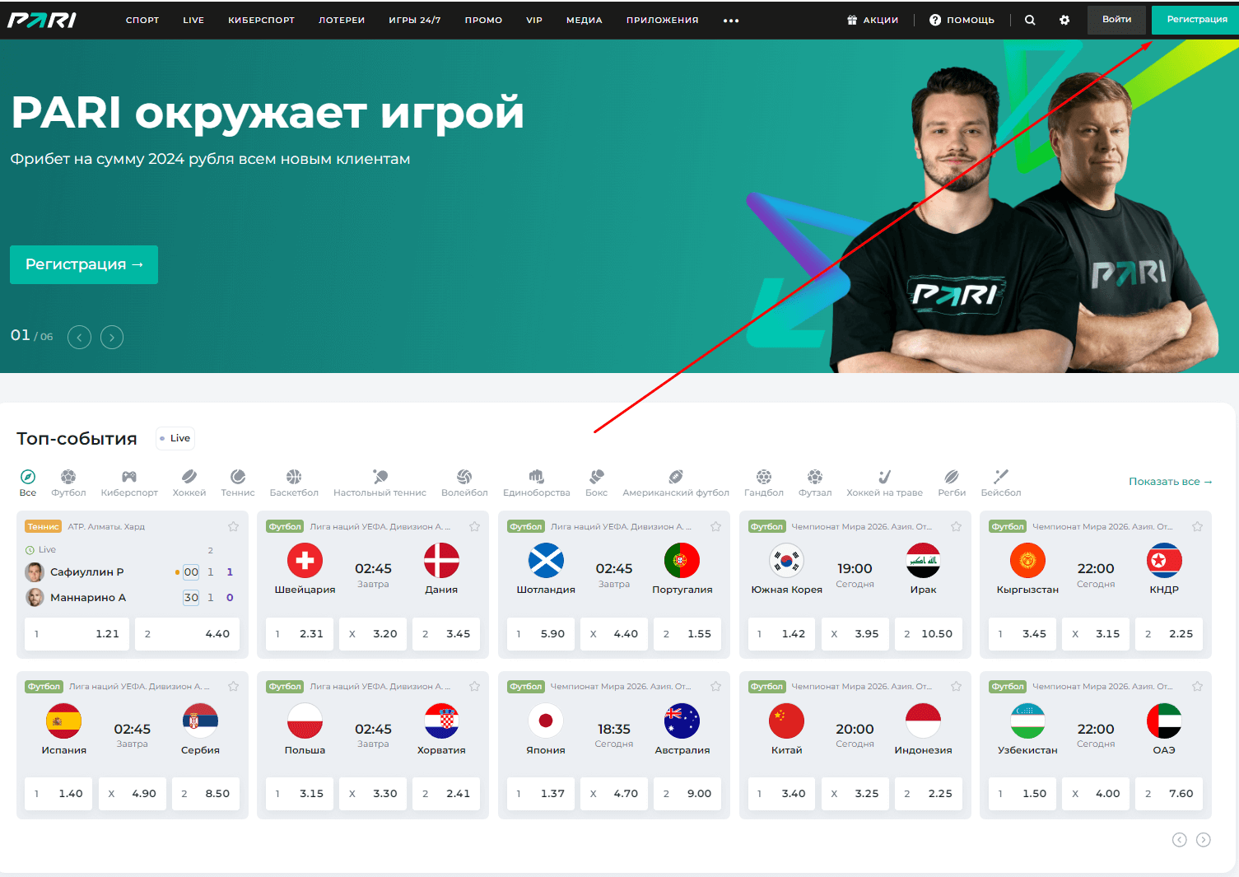Pick Швейцария win odds 2.31
The width and height of the screenshot is (1239, 877).
(300, 634)
